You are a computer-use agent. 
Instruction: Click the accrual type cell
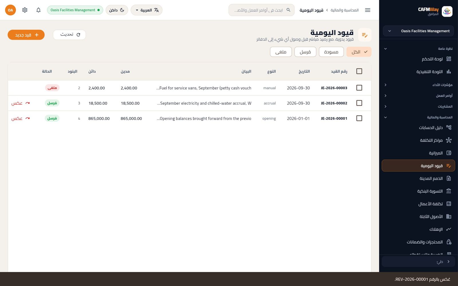tap(270, 103)
